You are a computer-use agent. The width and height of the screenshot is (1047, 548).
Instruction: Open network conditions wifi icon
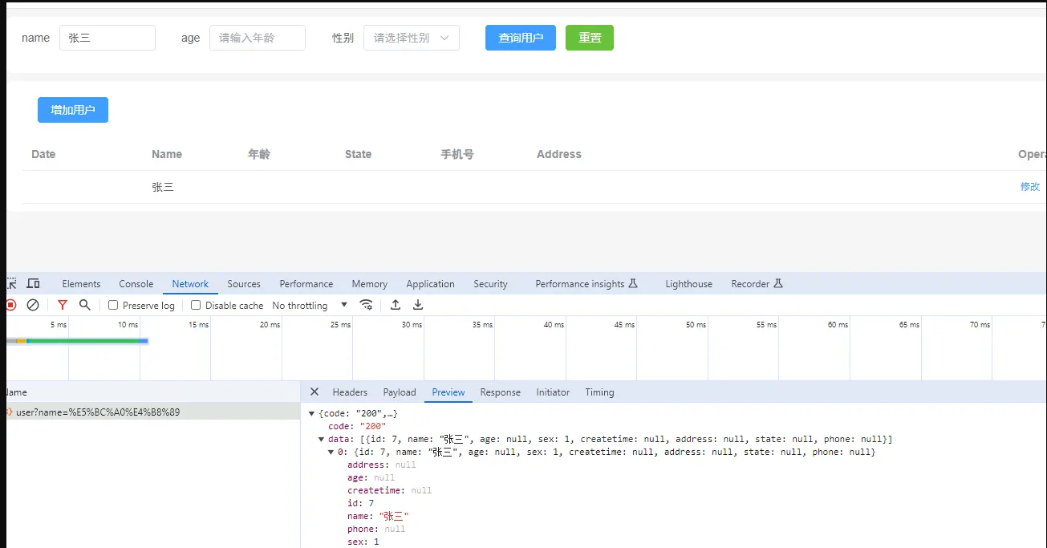coord(366,305)
